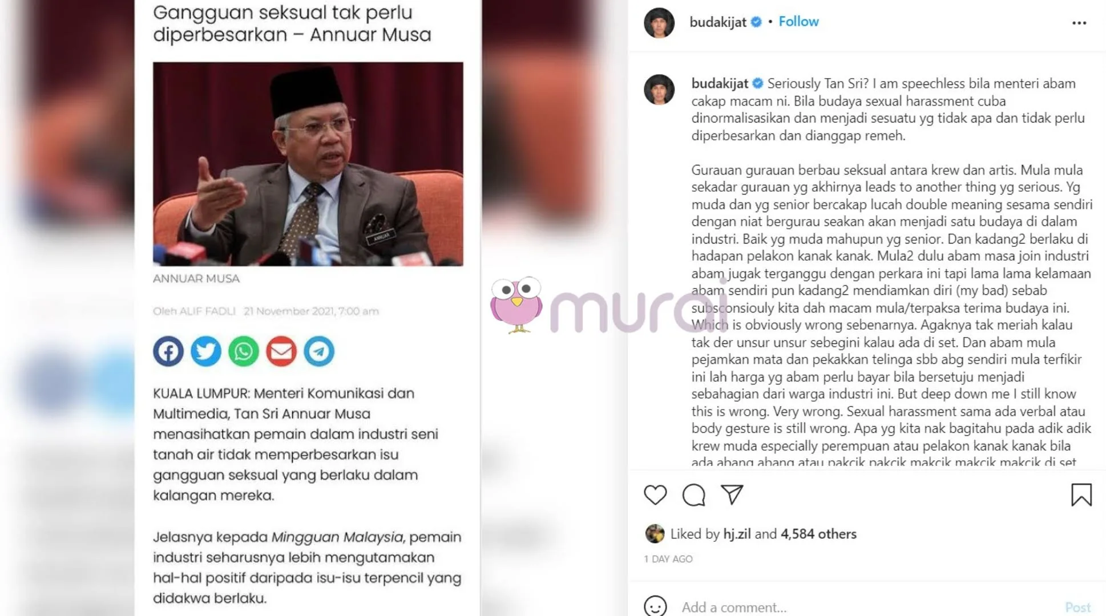Like the post with the heart icon
Screen dimensions: 1106x616
[655, 495]
